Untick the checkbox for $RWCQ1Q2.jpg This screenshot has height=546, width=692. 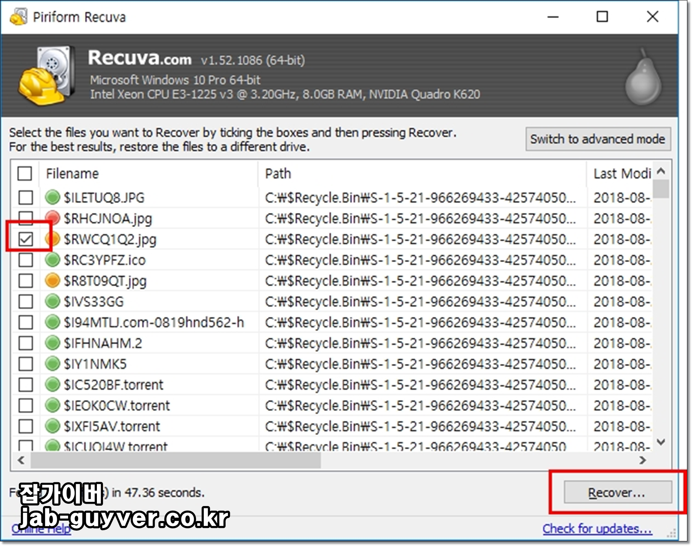[x=26, y=239]
